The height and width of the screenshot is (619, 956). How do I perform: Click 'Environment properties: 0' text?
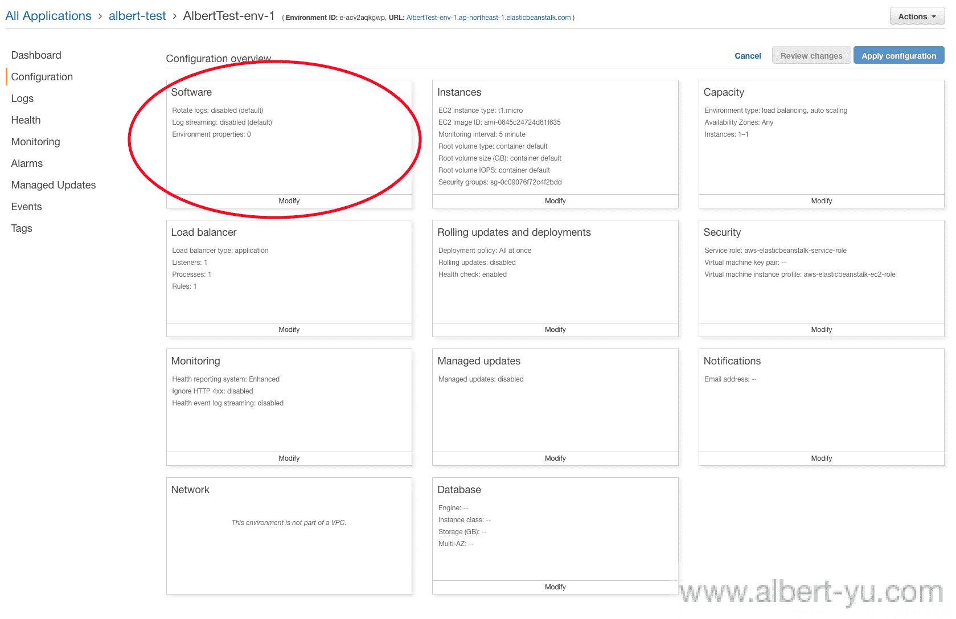tap(211, 134)
